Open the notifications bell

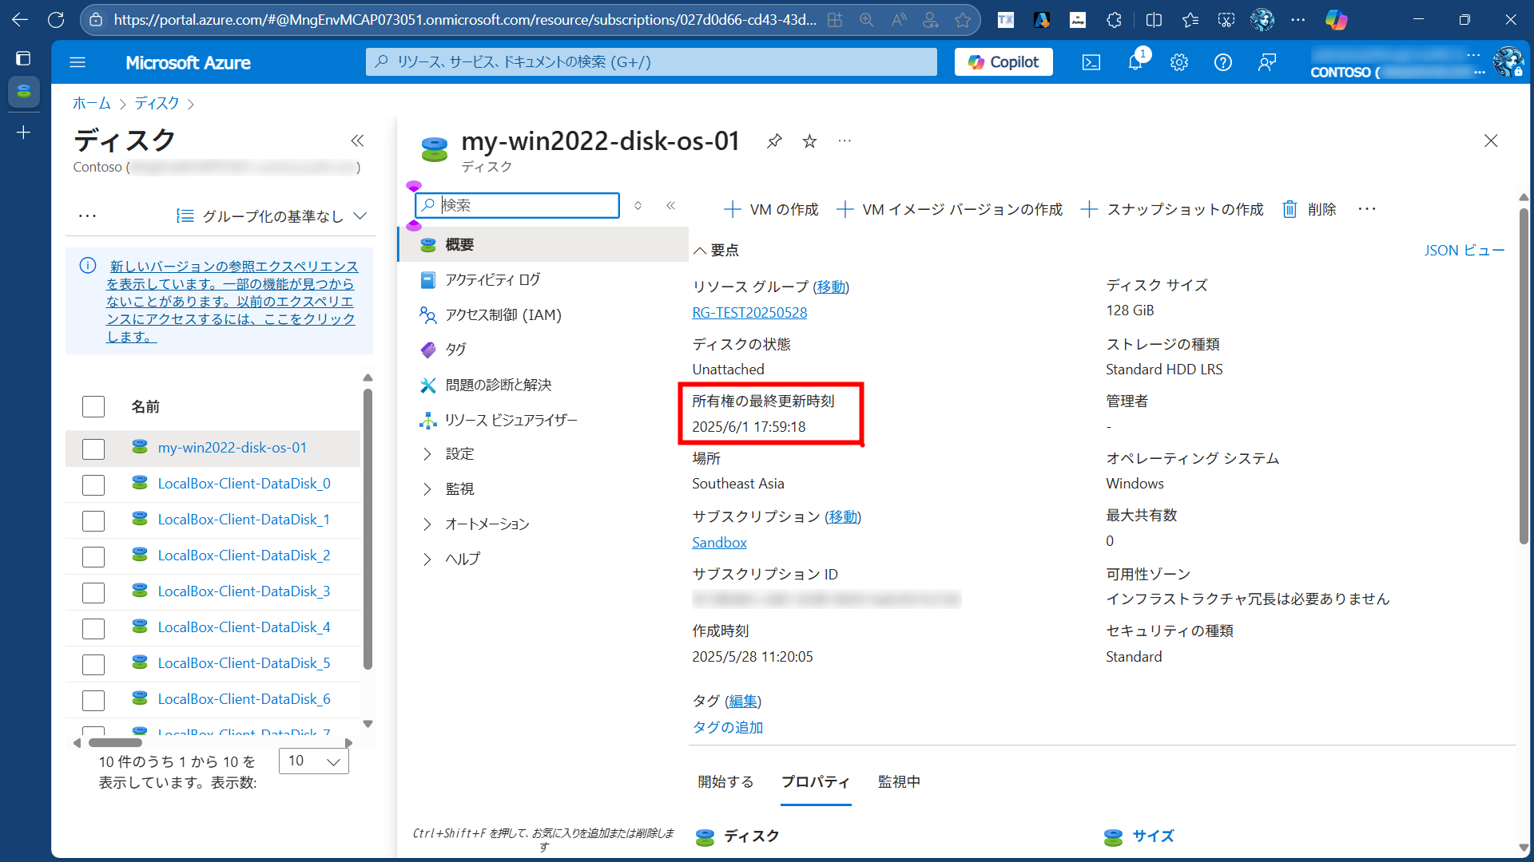point(1135,62)
